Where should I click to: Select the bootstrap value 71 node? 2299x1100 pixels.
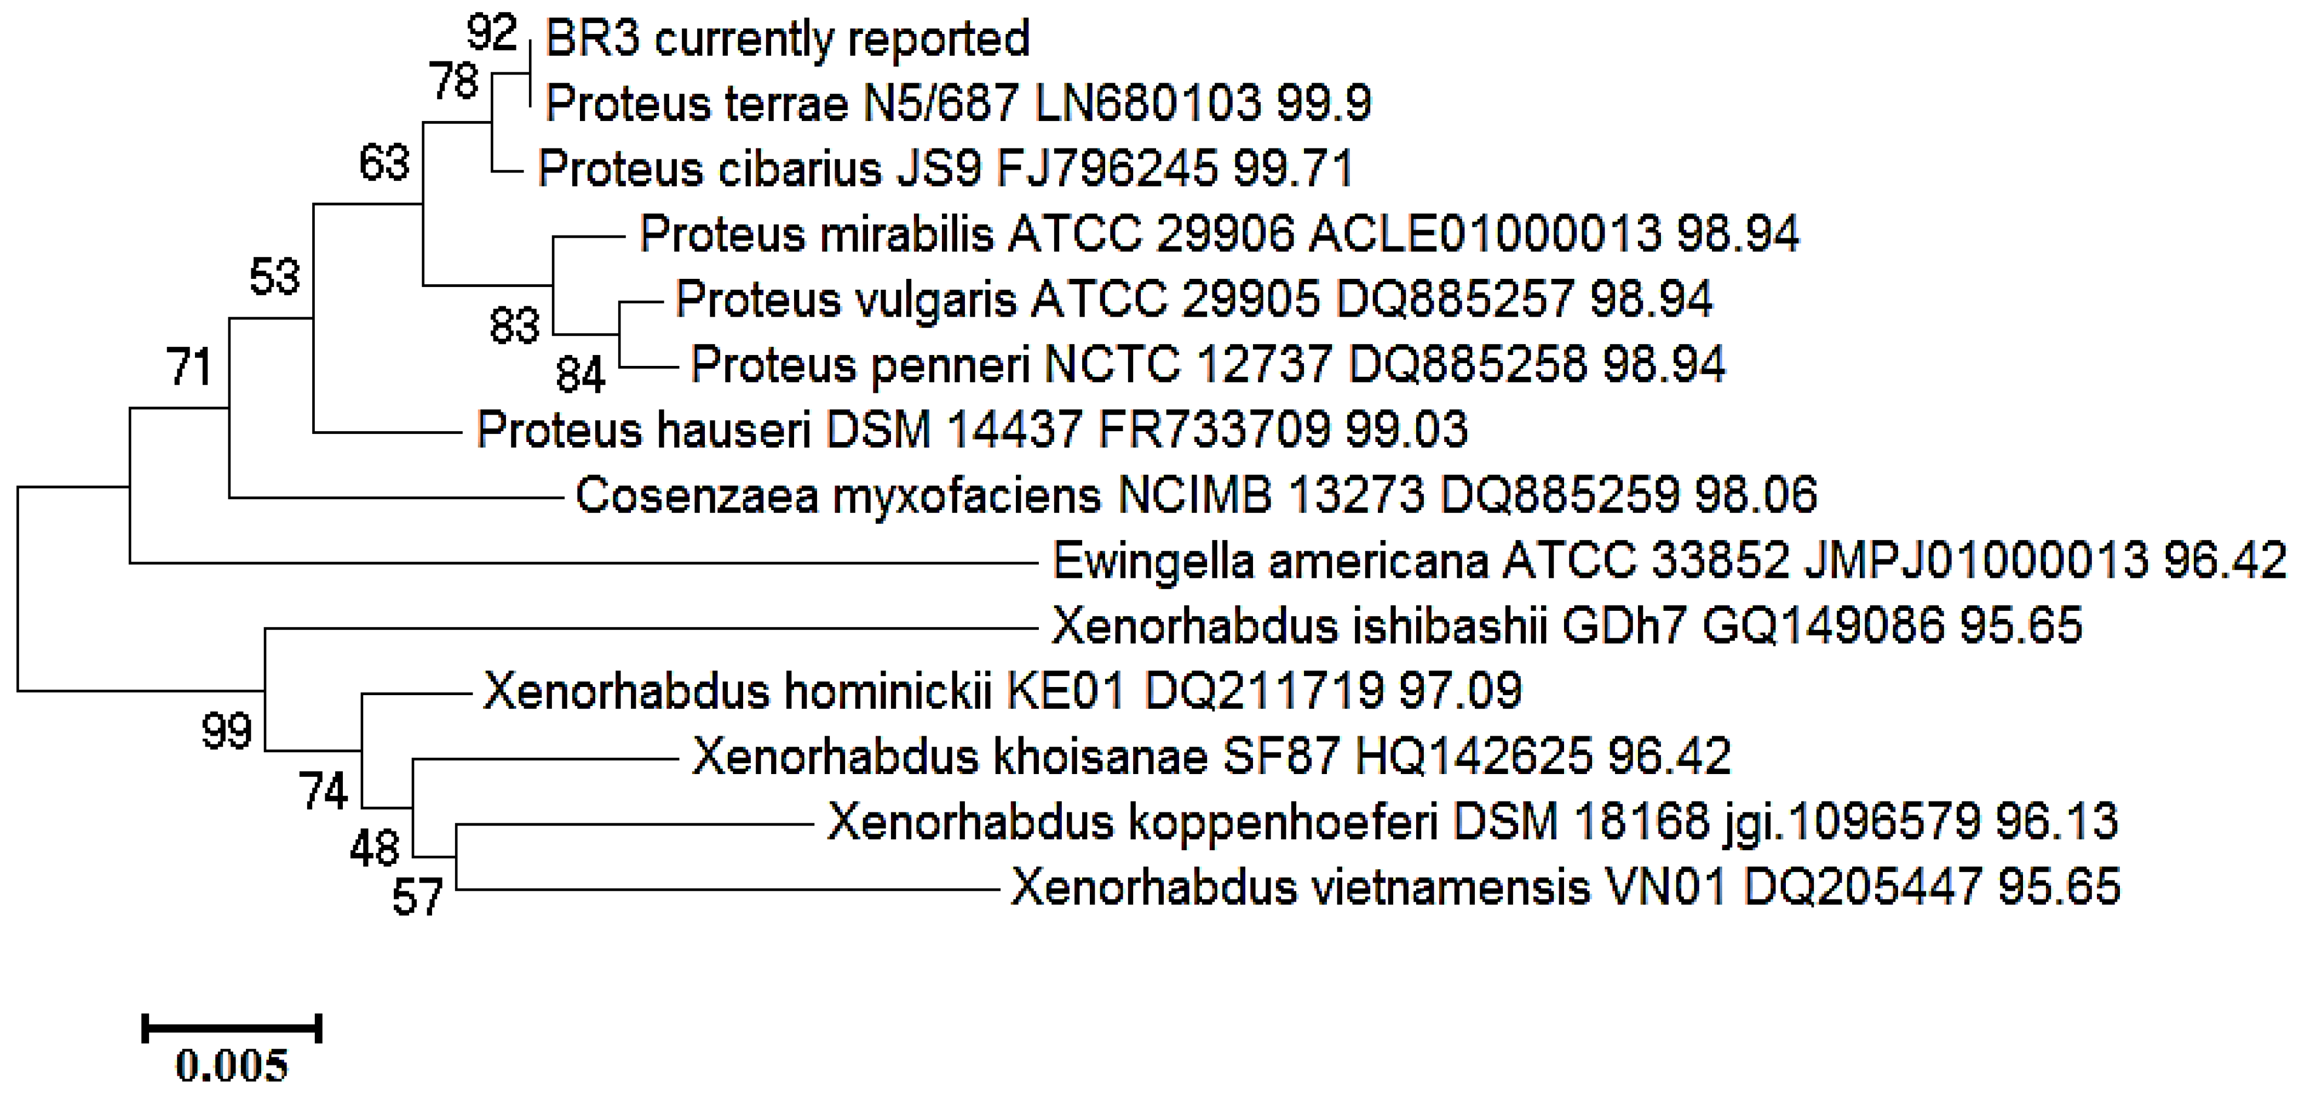pyautogui.click(x=189, y=368)
